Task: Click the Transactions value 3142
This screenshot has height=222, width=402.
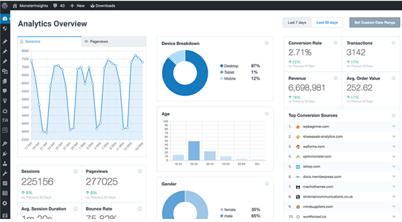Action: click(x=356, y=52)
